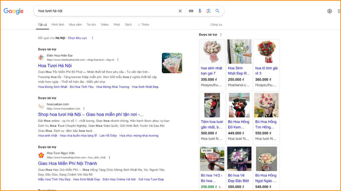Click the magnifier search icon

click(217, 11)
